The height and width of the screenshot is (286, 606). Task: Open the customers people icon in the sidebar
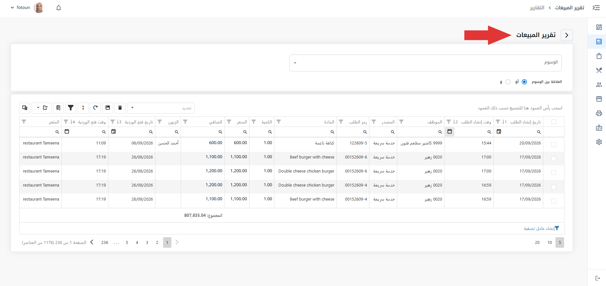(599, 84)
